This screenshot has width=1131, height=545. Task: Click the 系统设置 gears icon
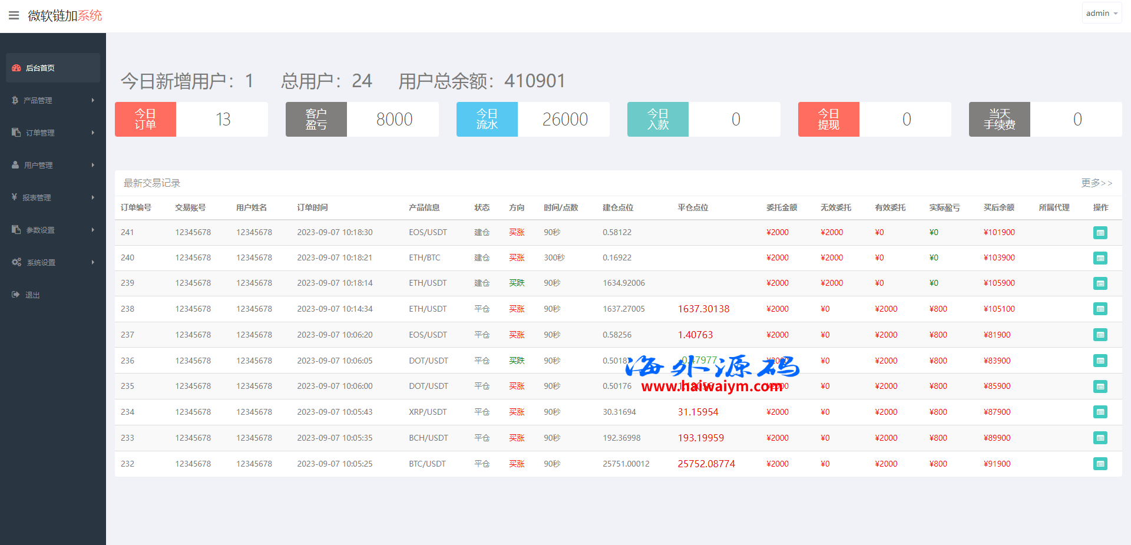tap(16, 262)
